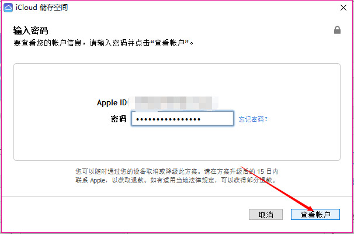Click the refund notice paragraph about 退款

point(177,176)
